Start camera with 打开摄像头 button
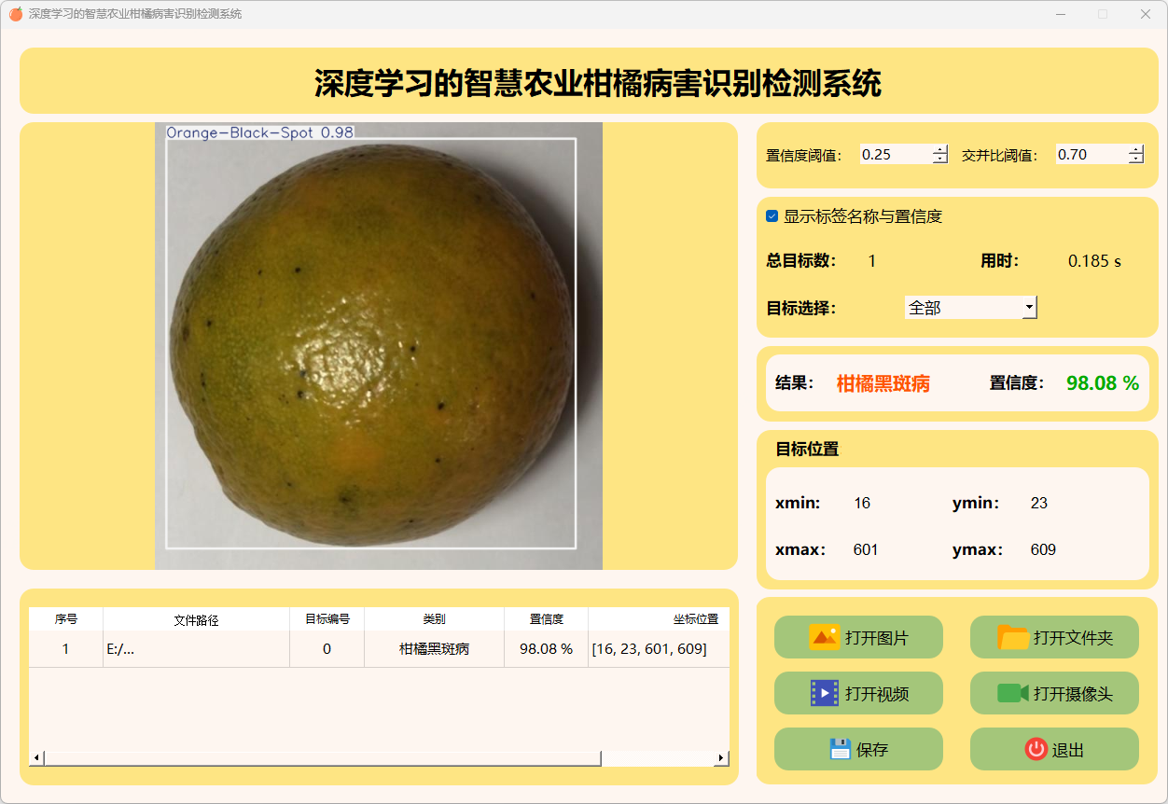 tap(1054, 693)
